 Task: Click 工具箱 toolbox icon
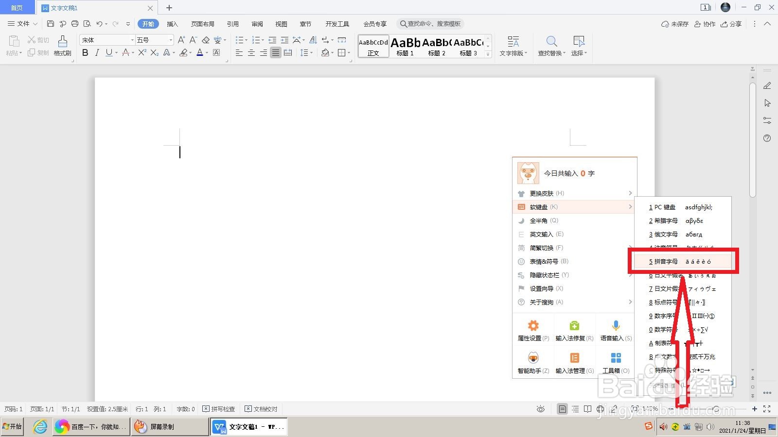point(616,358)
